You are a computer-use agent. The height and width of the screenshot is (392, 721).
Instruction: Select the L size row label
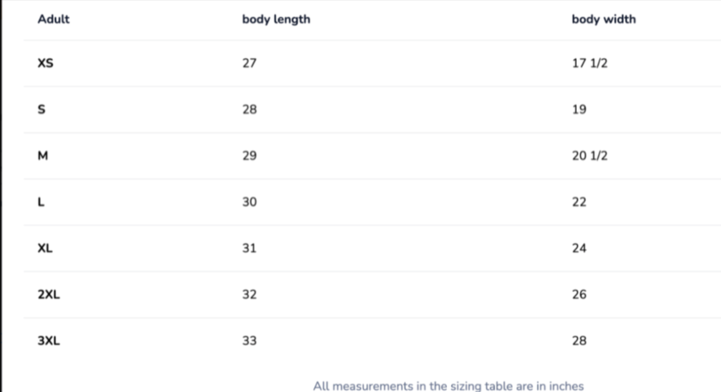point(41,202)
